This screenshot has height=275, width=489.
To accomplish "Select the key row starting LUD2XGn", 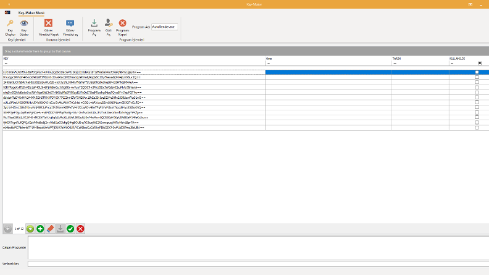I will tap(134, 72).
